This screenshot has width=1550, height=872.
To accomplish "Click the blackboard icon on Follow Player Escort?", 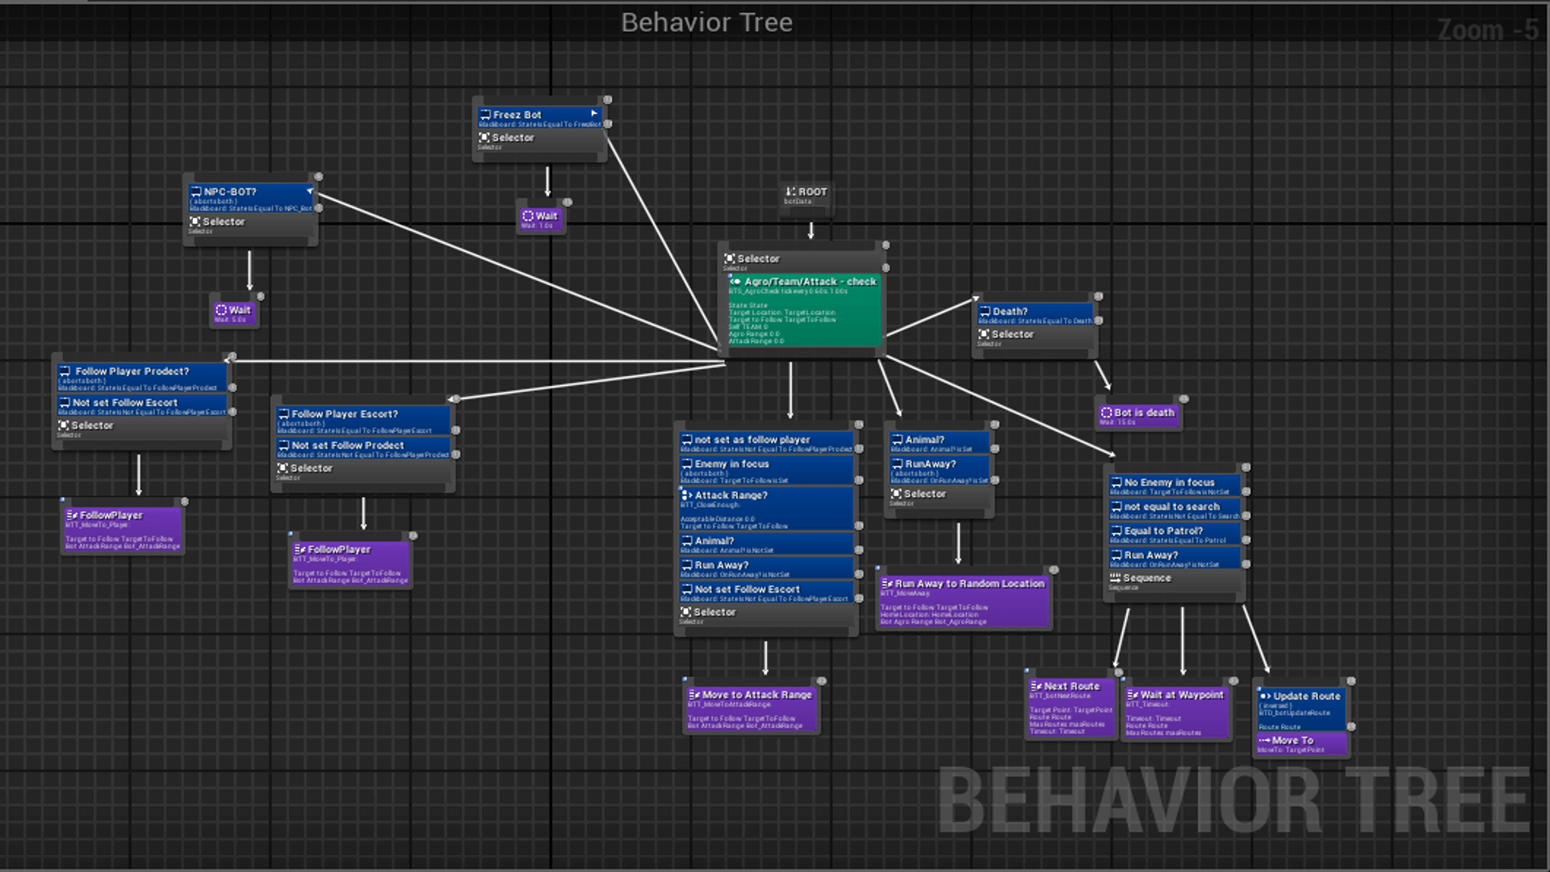I will coord(283,414).
